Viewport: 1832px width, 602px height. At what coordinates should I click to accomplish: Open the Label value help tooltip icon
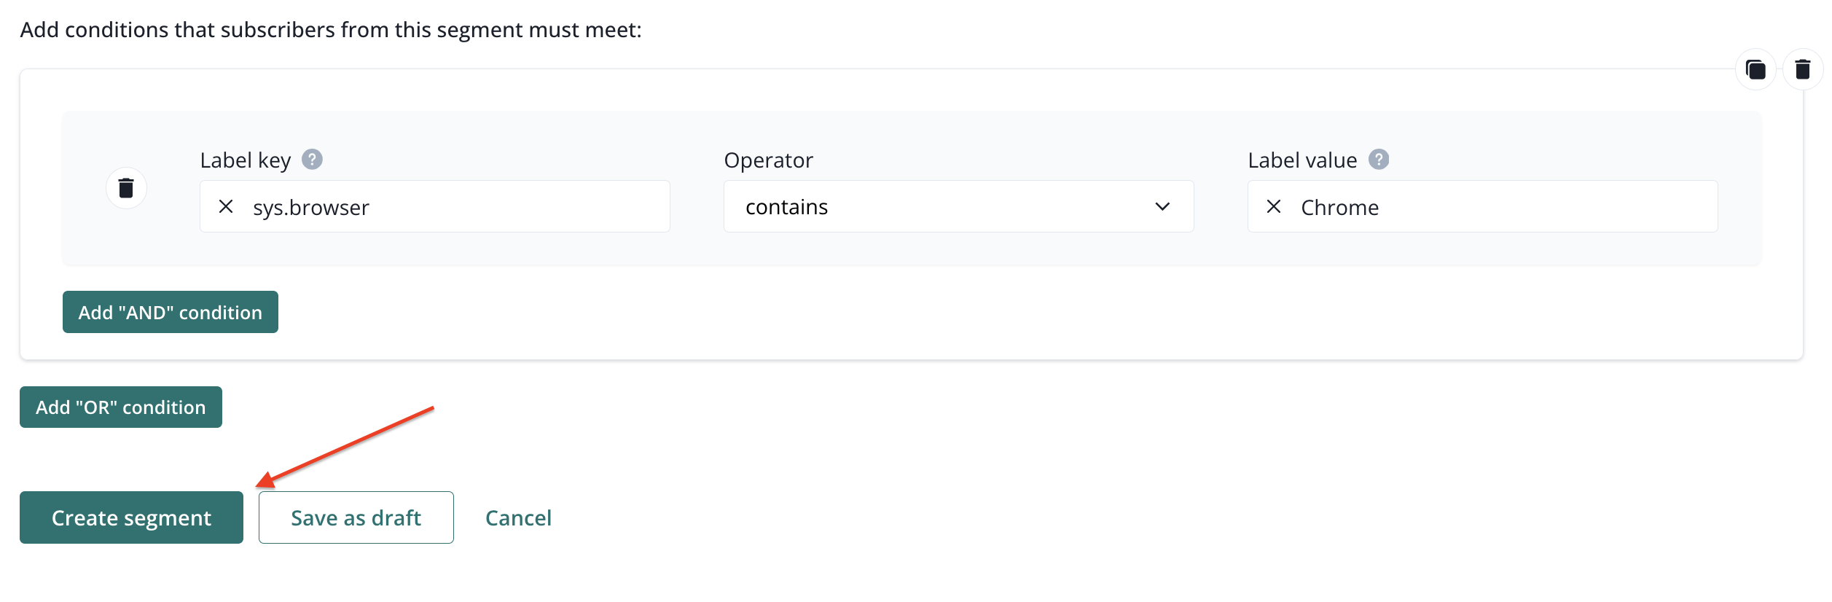pos(1378,160)
